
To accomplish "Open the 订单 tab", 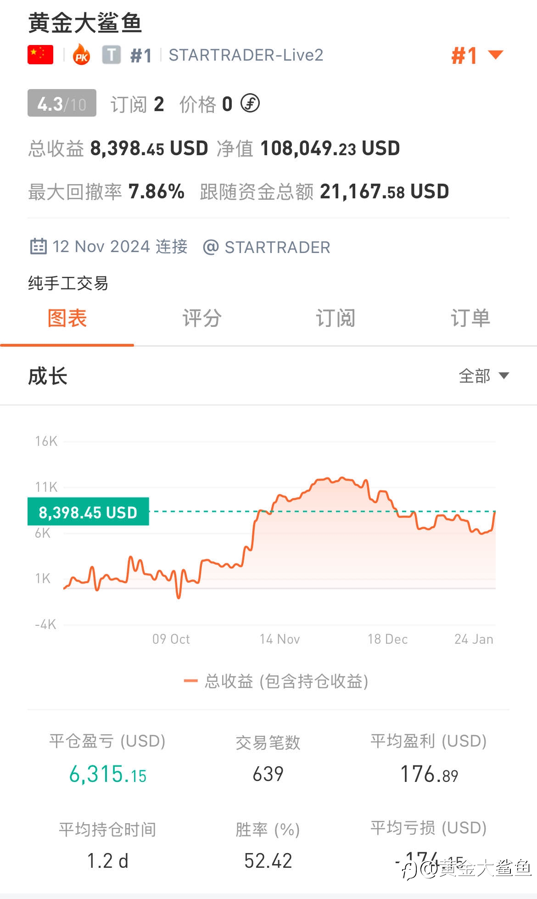I will (470, 318).
